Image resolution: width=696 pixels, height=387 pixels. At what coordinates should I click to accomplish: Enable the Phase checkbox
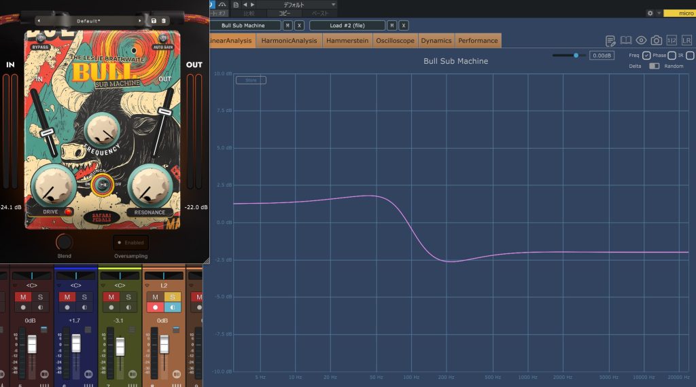click(x=672, y=56)
